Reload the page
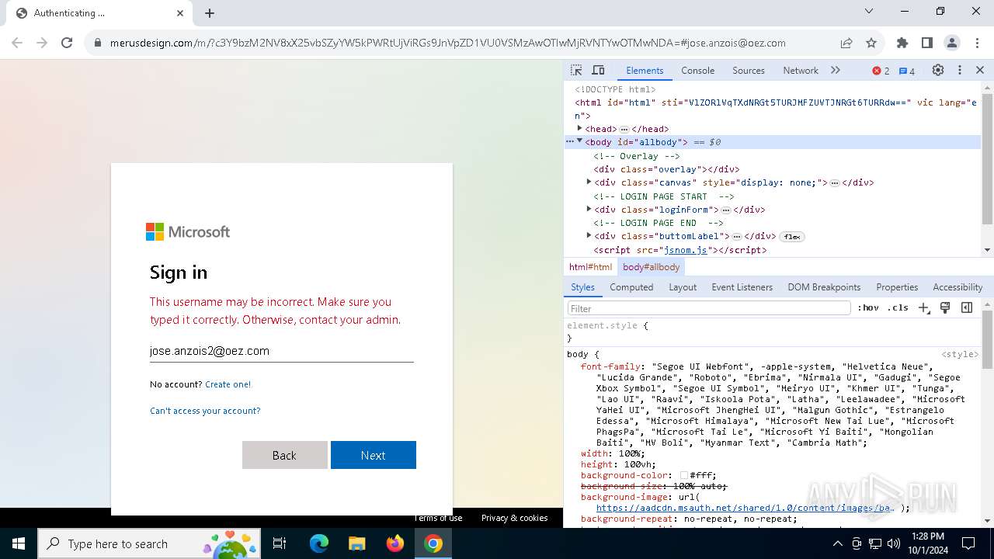The image size is (994, 559). tap(67, 43)
